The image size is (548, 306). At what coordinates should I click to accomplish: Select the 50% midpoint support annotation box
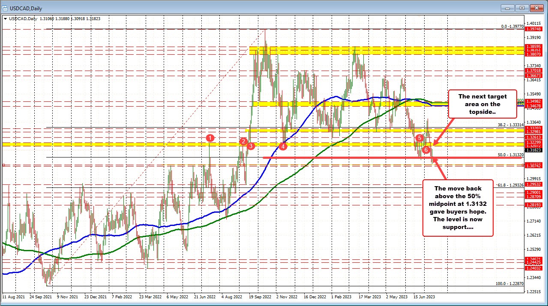point(458,208)
